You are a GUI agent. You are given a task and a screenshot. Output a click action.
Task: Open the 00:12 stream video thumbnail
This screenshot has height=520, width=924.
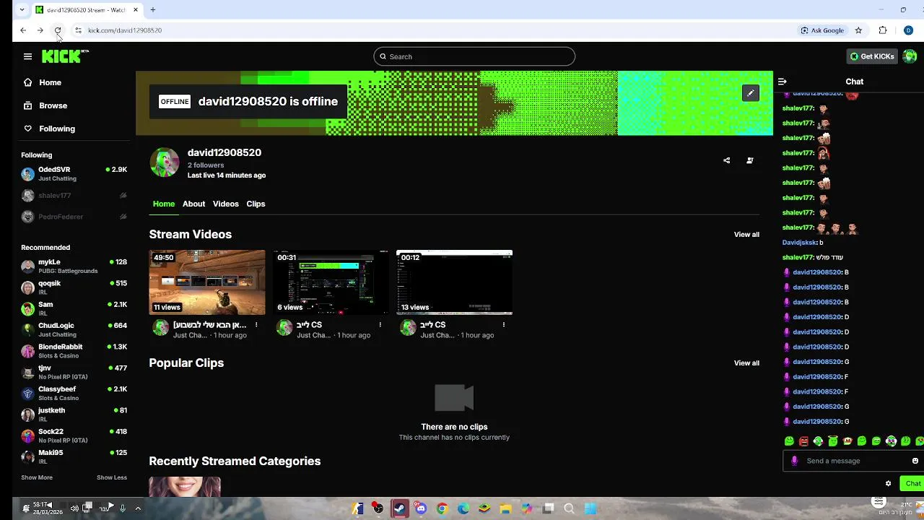click(x=455, y=282)
